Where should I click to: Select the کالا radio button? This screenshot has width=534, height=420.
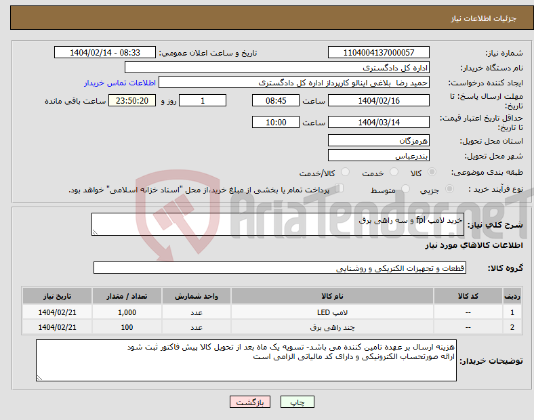[432, 172]
